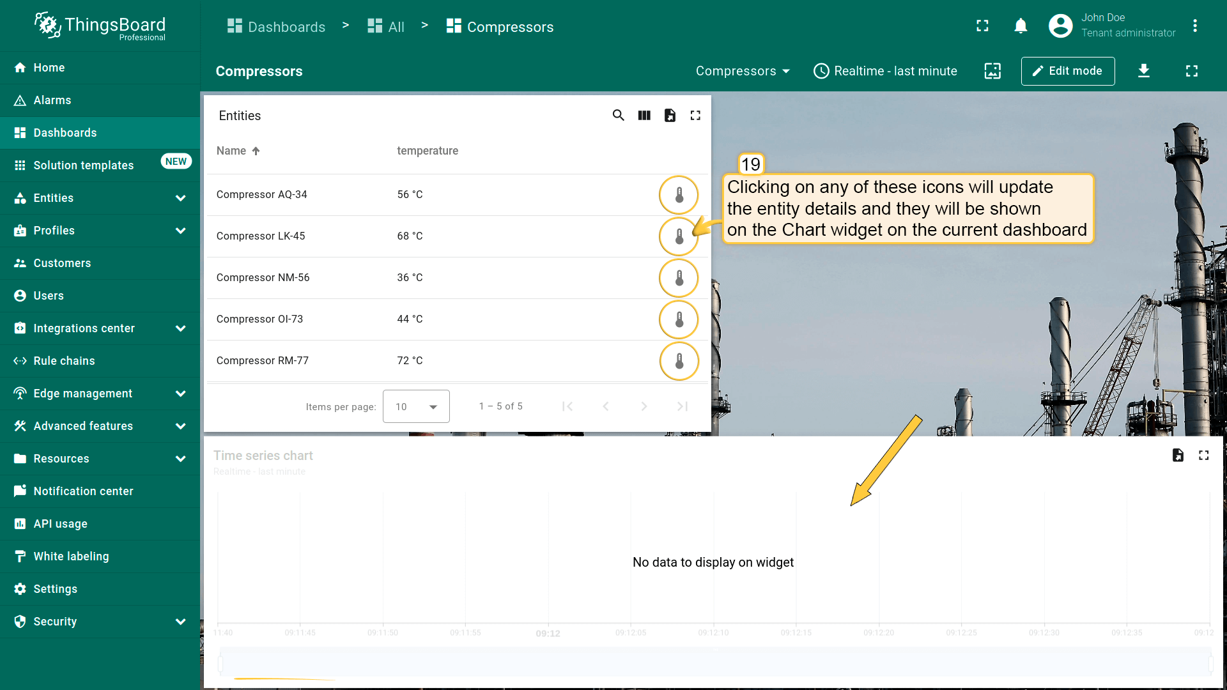Toggle the top bar fullscreen mode
Viewport: 1227px width, 690px height.
(982, 26)
